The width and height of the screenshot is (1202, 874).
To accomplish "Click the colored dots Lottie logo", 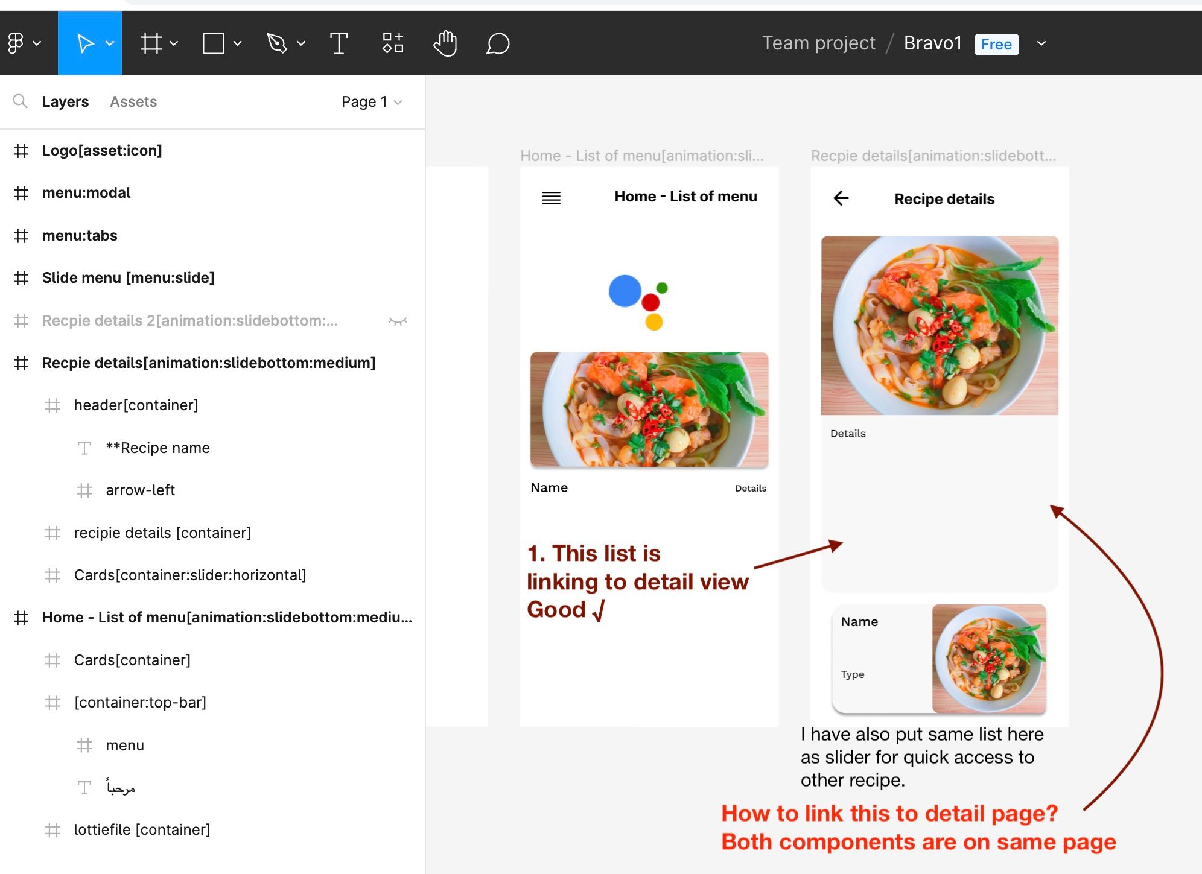I will [x=638, y=302].
